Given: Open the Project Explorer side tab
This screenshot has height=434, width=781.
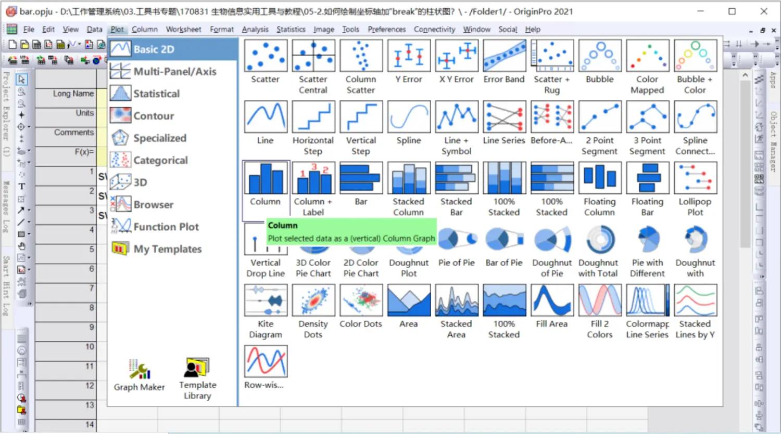Looking at the screenshot, I should click(6, 114).
